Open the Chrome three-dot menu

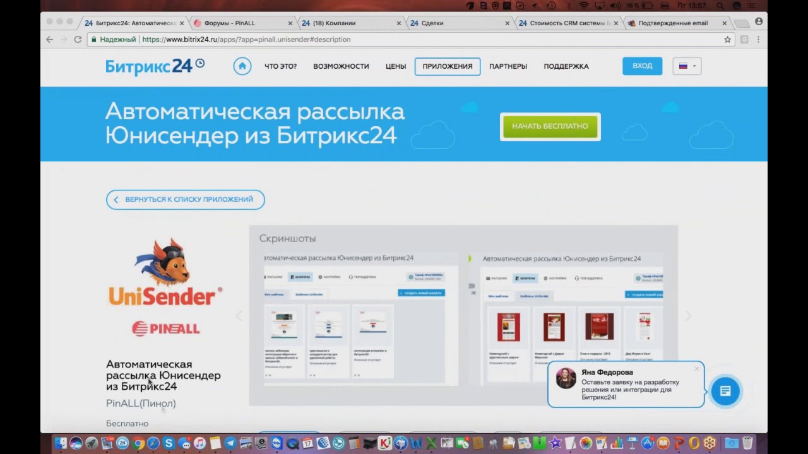point(758,39)
